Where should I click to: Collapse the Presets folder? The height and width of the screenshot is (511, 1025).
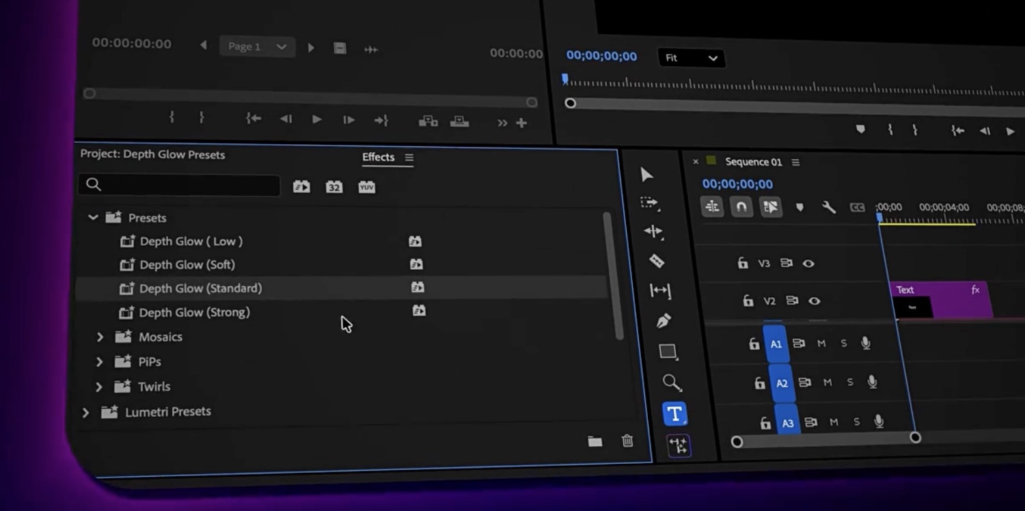coord(93,217)
